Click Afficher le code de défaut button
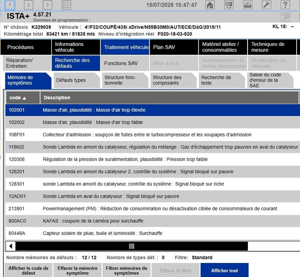 28,270
